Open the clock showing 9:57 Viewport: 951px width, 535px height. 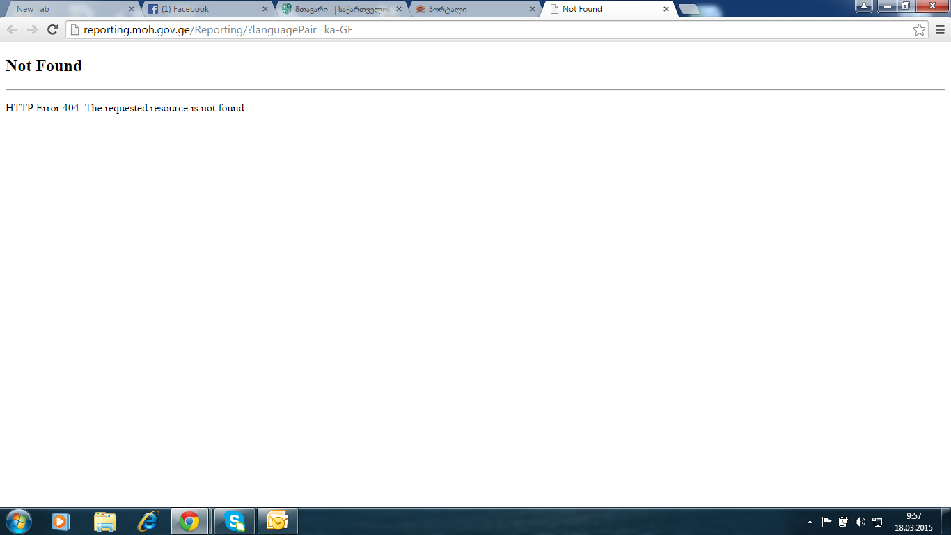[x=913, y=522]
